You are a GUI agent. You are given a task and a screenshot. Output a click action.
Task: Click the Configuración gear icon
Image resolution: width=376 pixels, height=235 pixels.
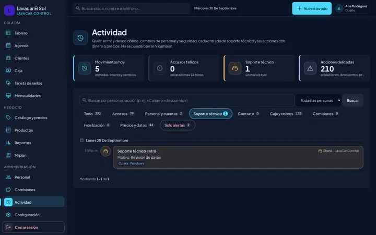click(8, 215)
